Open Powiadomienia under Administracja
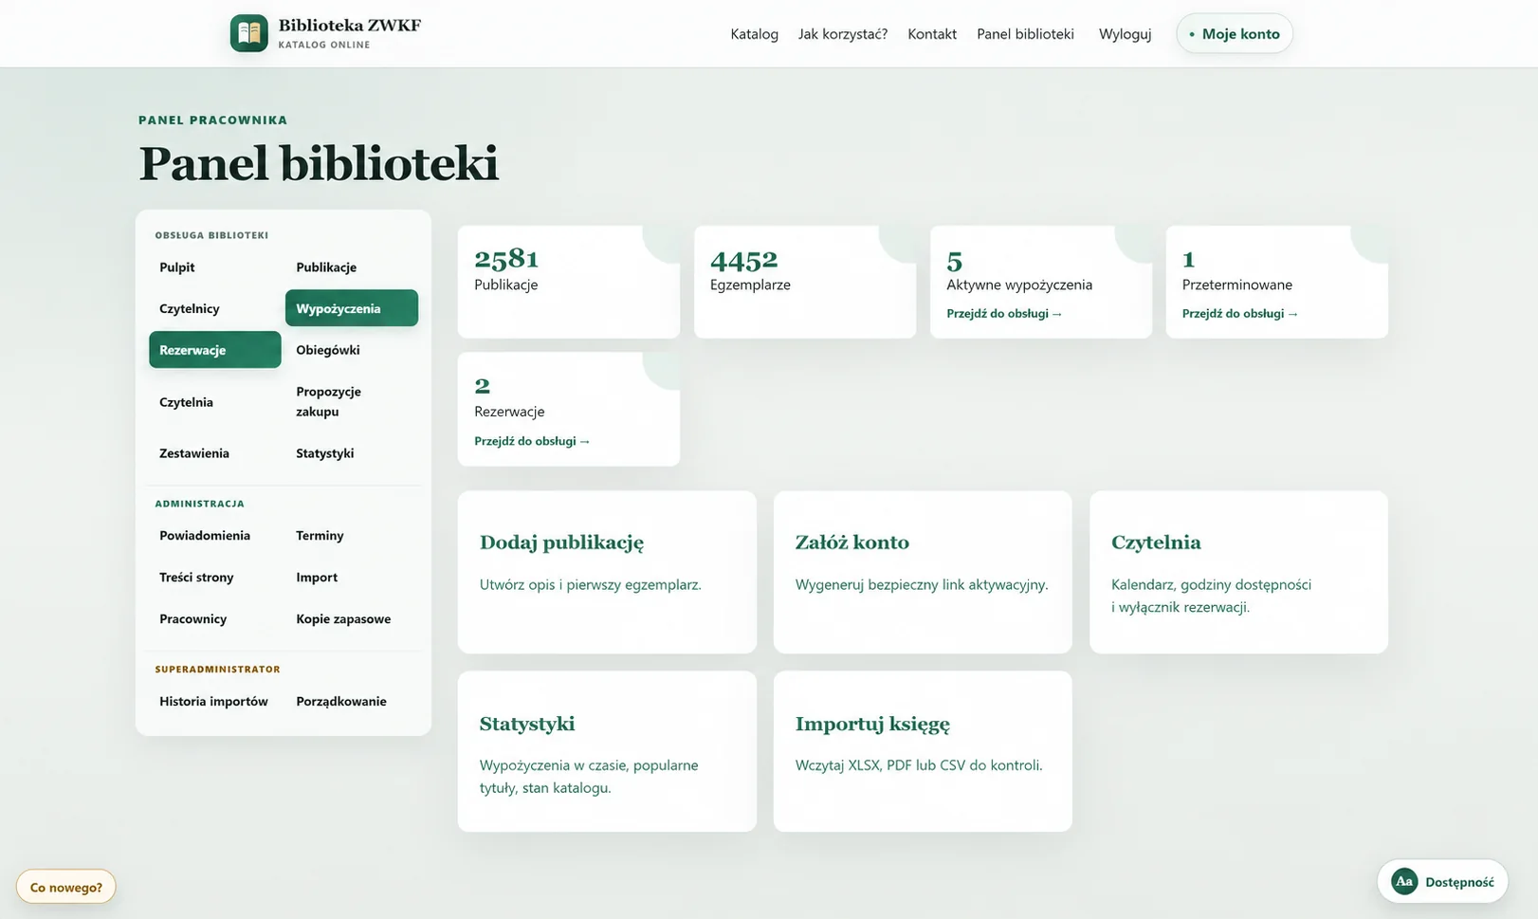Image resolution: width=1538 pixels, height=919 pixels. pos(215,536)
